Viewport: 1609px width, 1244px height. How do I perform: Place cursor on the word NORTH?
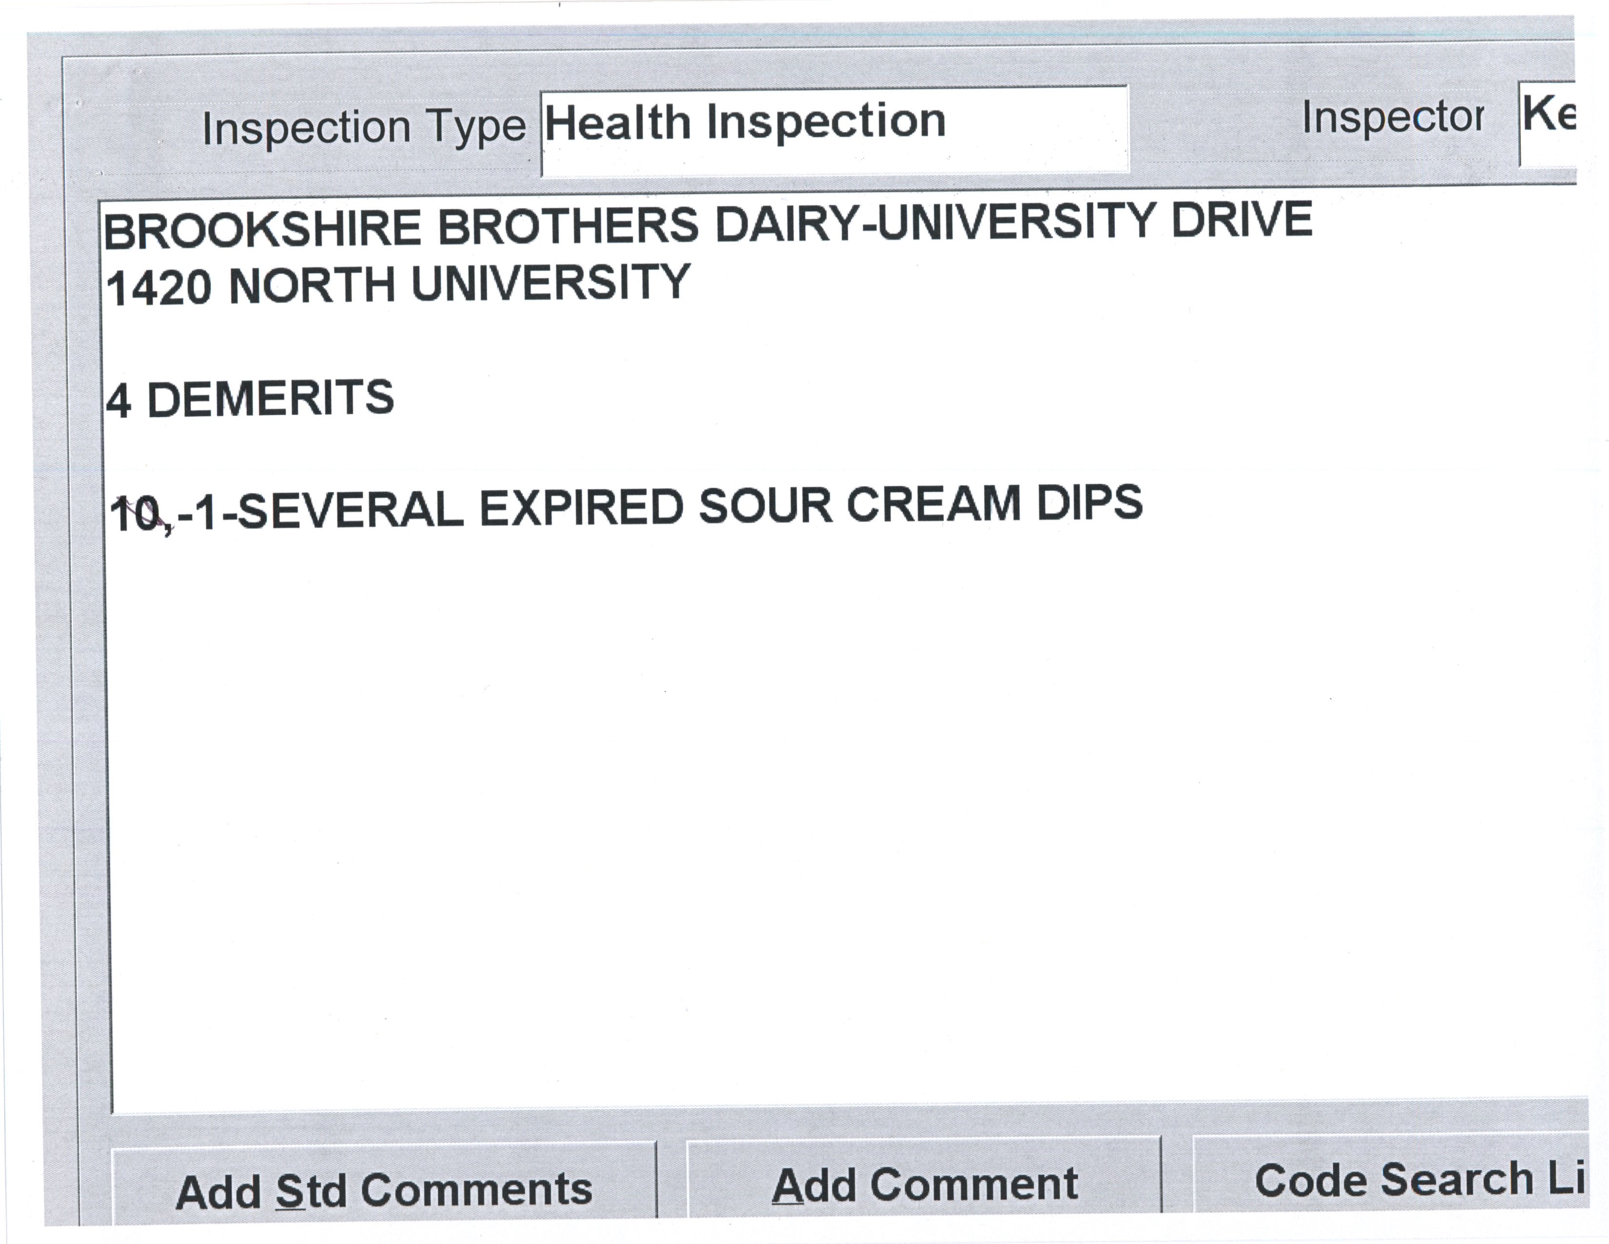coord(312,285)
